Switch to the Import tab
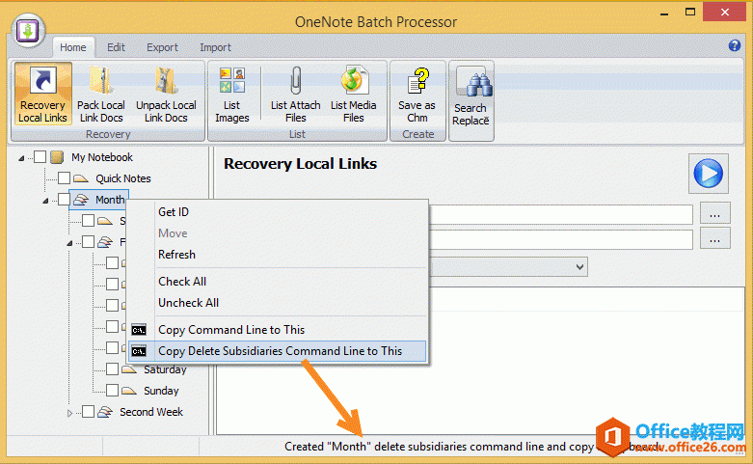Screen dimensions: 753x464 coord(215,47)
